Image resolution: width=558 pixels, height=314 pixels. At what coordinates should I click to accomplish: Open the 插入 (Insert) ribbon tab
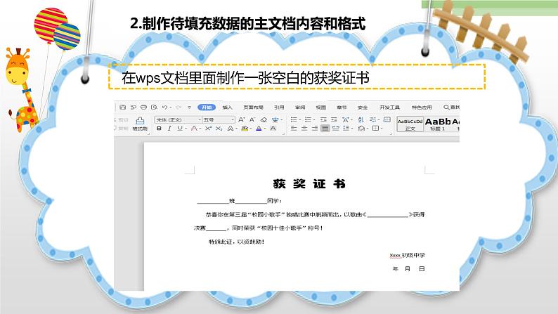pos(228,107)
